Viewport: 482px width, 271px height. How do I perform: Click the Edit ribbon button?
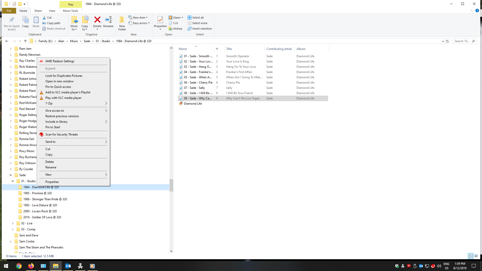[173, 23]
